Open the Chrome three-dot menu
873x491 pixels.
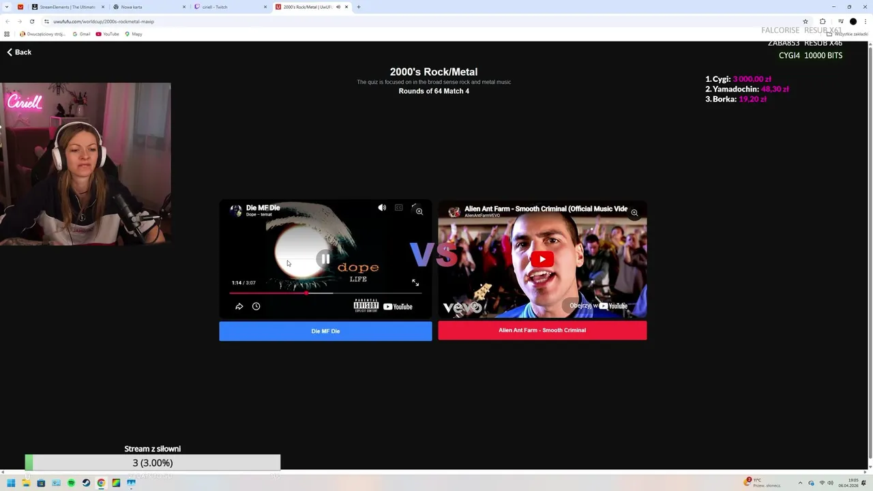pyautogui.click(x=865, y=21)
